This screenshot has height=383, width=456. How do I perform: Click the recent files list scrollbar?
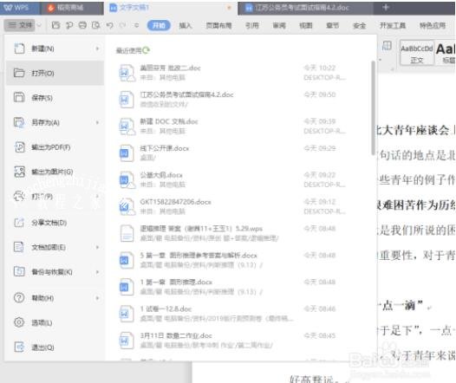coord(373,107)
